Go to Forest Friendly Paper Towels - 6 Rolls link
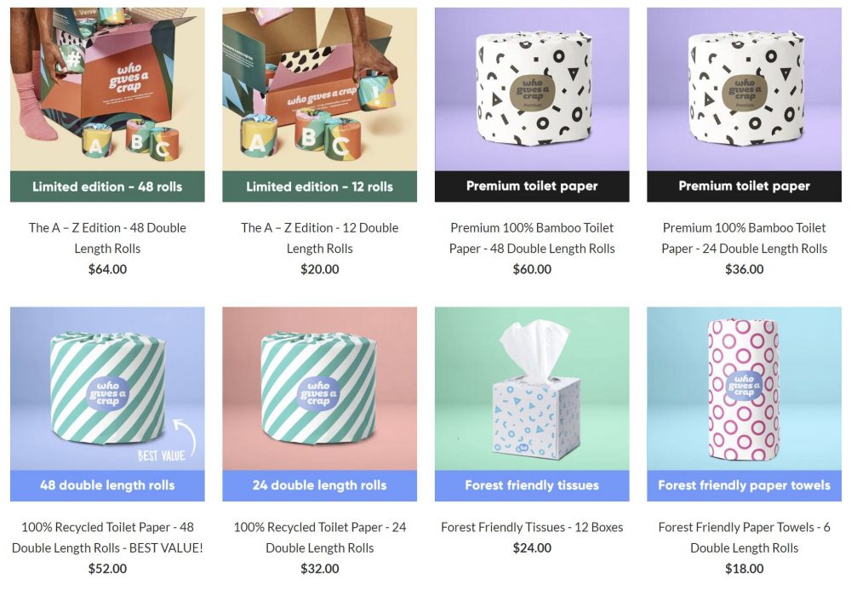Viewport: 851px width, 590px height. (744, 537)
